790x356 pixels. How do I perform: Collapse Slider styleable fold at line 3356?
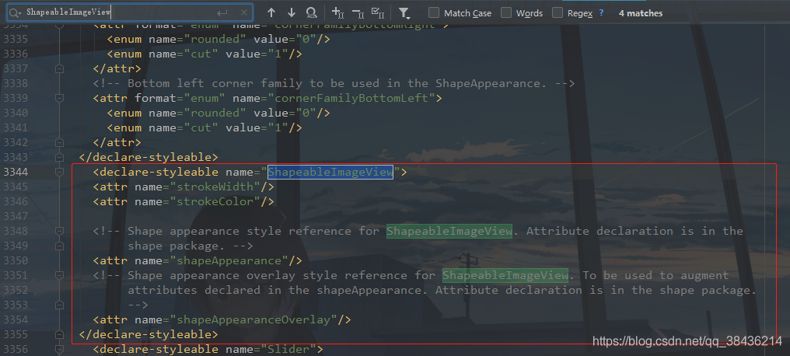[x=59, y=349]
